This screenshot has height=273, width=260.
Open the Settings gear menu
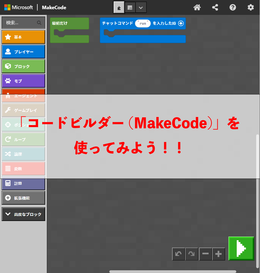tap(251, 8)
